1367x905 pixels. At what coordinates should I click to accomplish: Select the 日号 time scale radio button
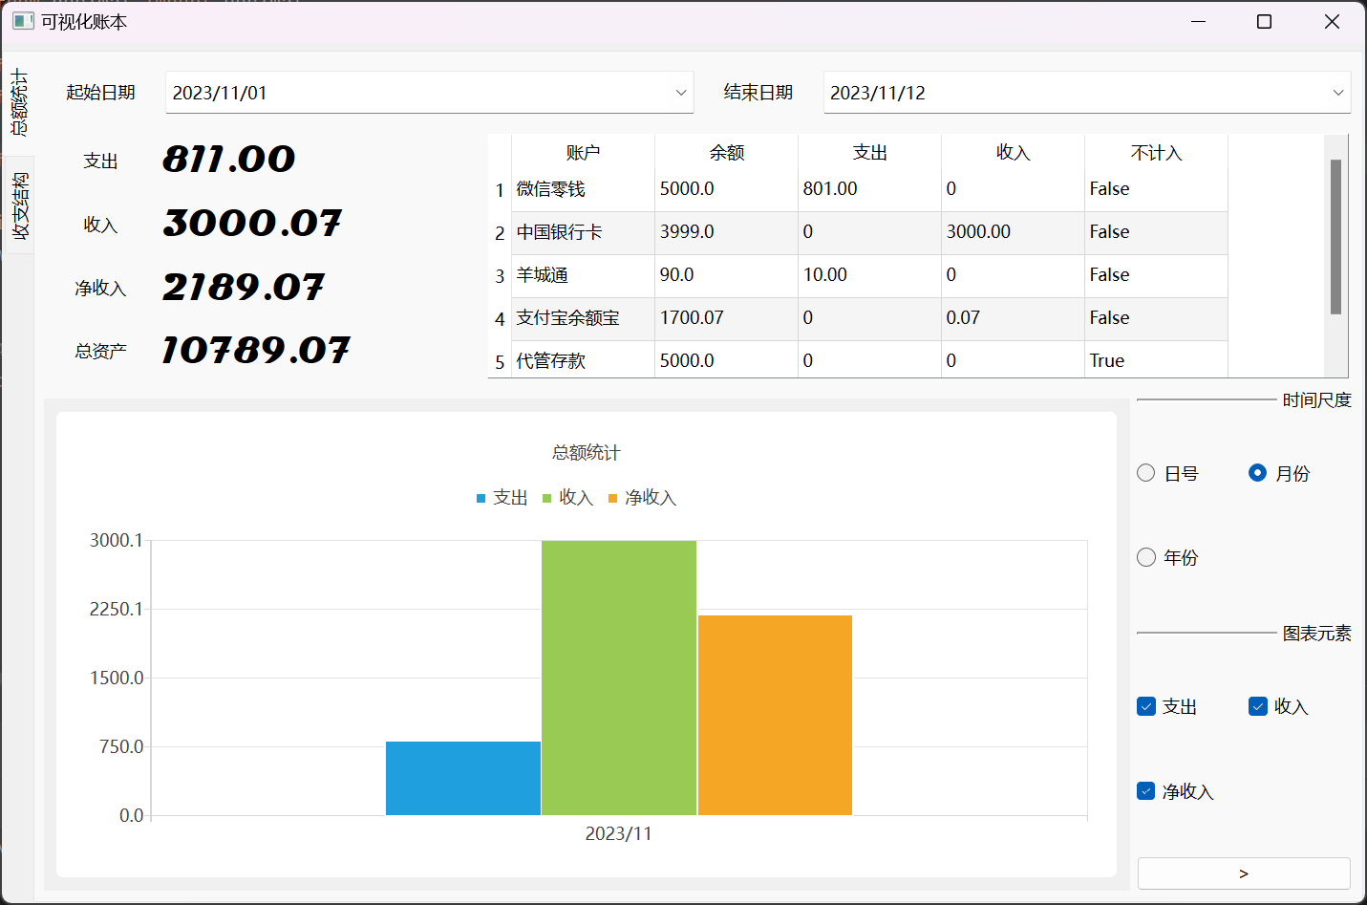click(x=1146, y=473)
